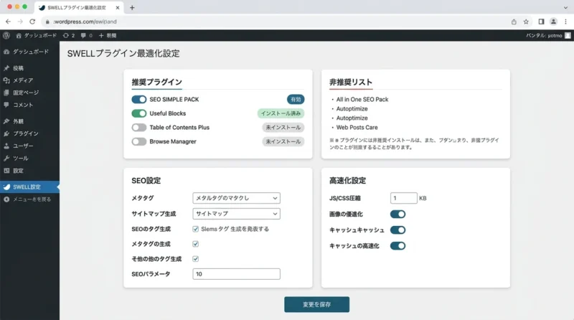Open the browser three-dot menu
Screen dimensions: 574x320
coord(565,22)
